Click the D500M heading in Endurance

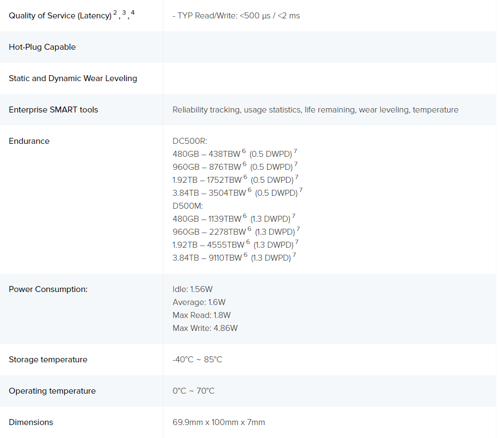click(x=188, y=206)
